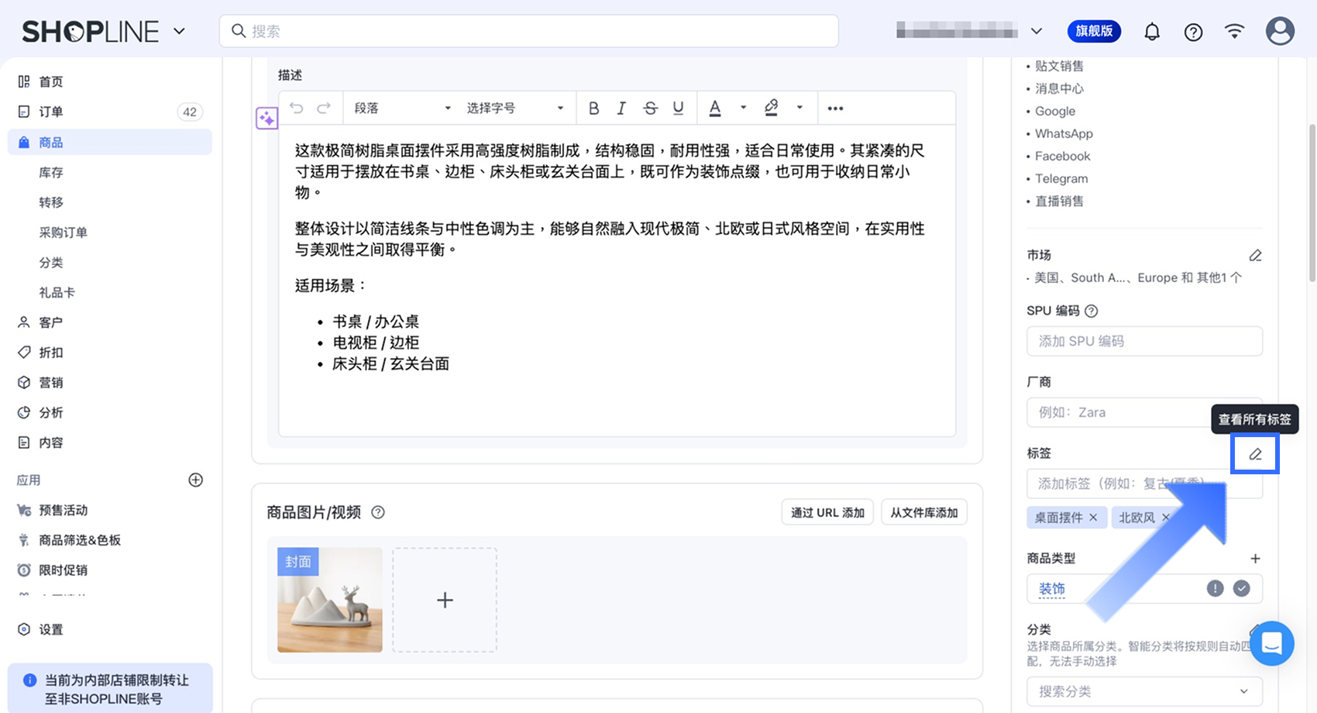This screenshot has height=713, width=1317.
Task: Focus the 添加 SPU 编码 input
Action: [1144, 341]
